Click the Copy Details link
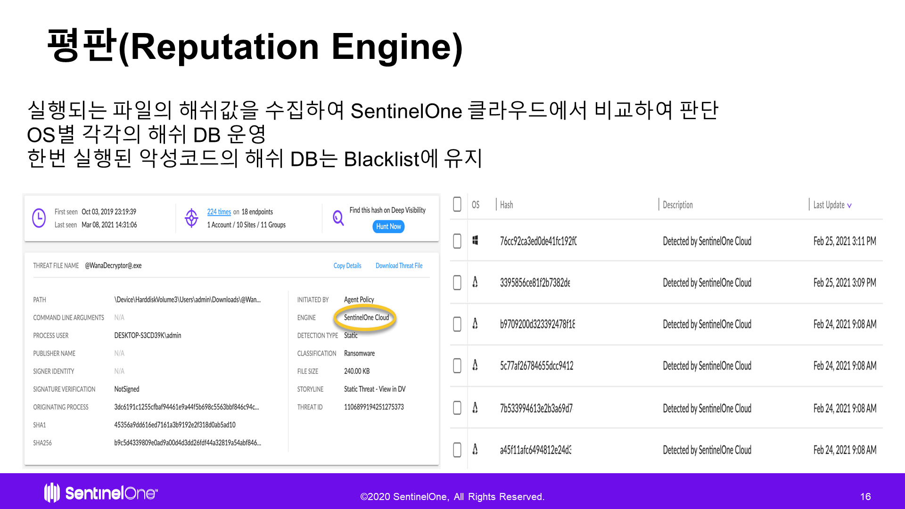This screenshot has width=905, height=509. (x=347, y=266)
